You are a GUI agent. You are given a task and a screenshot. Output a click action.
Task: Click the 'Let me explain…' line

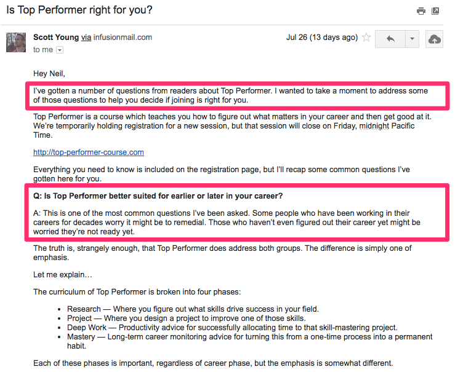click(x=63, y=274)
